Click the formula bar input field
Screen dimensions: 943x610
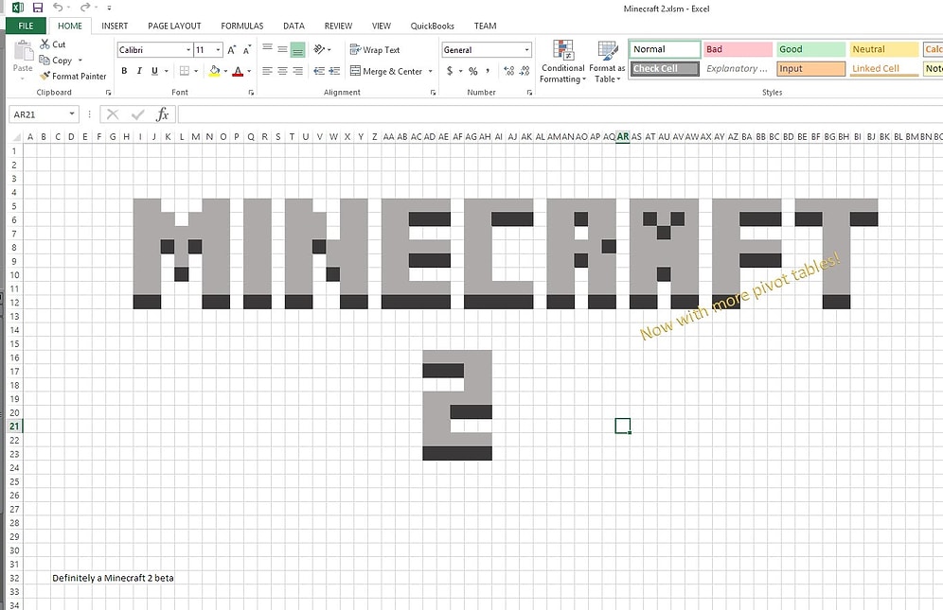pyautogui.click(x=560, y=114)
